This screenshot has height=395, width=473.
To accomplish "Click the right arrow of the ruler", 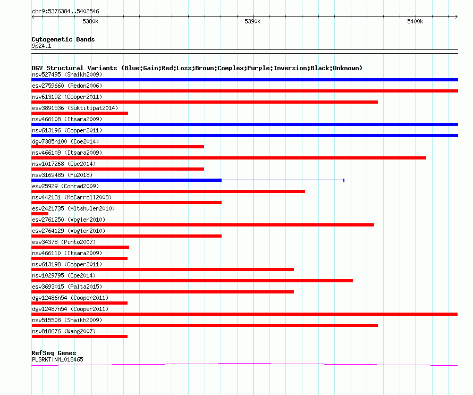I will point(457,17).
